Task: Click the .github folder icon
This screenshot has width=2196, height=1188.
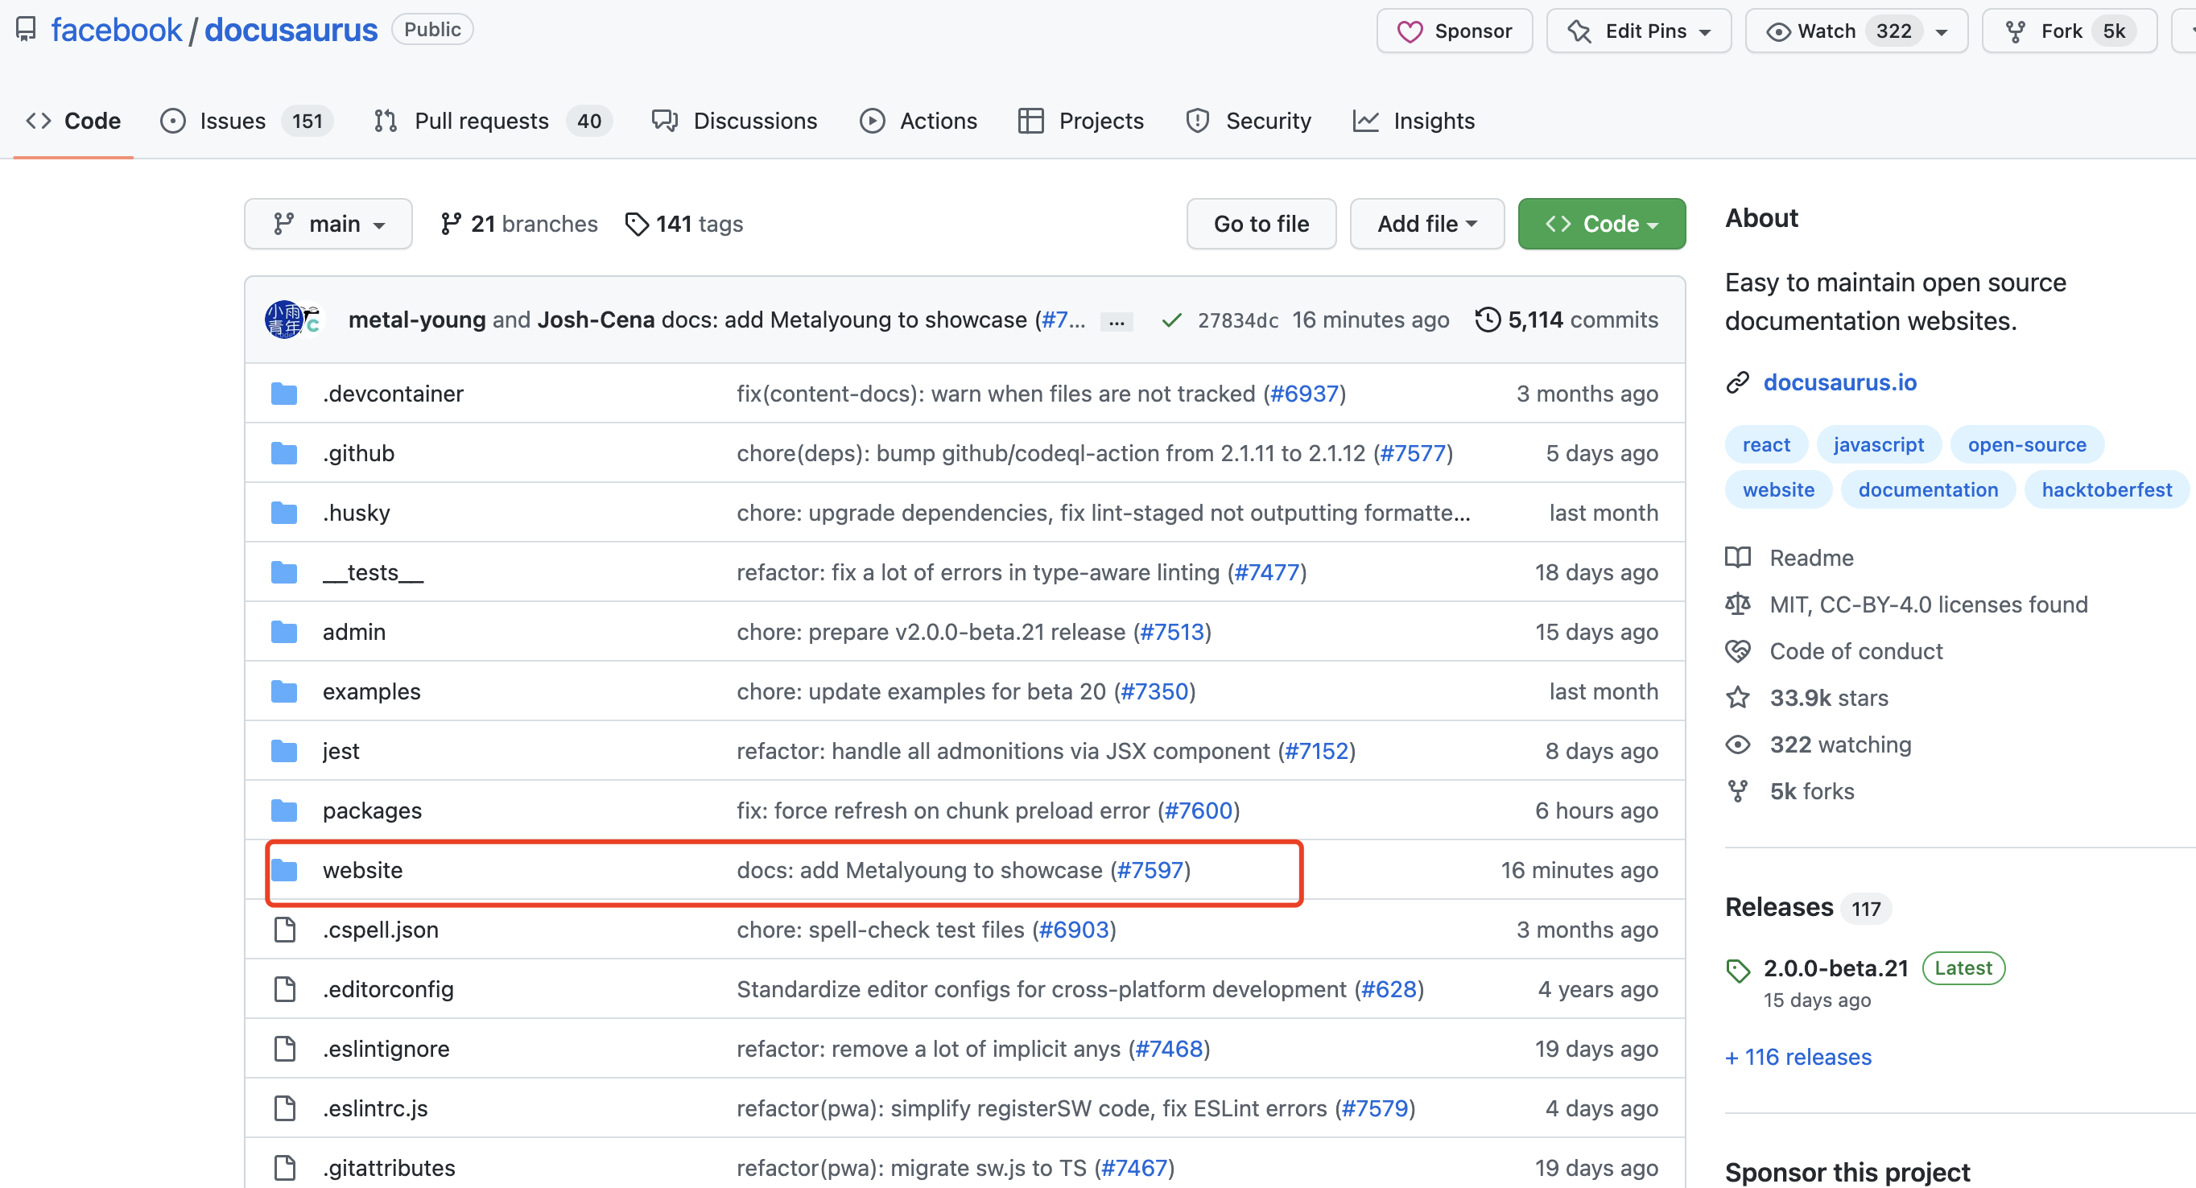Action: (x=284, y=453)
